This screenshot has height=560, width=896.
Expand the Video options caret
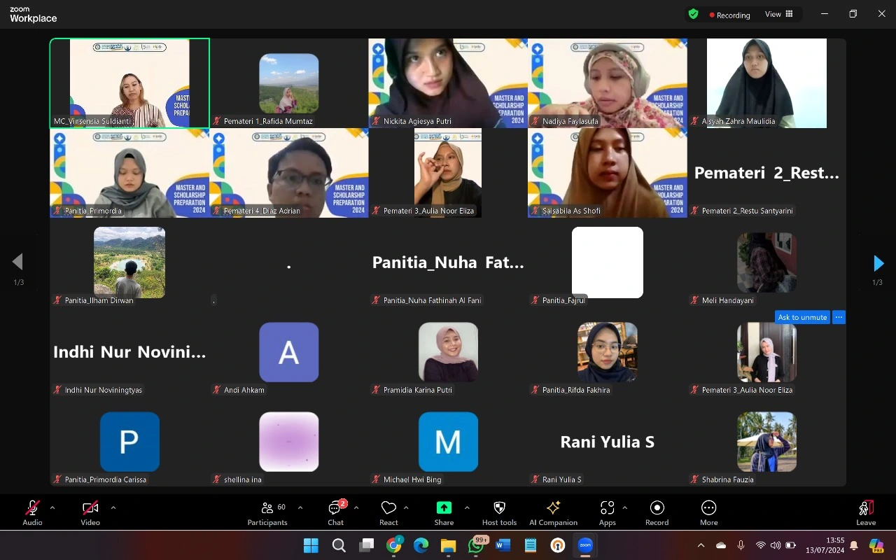pos(113,507)
